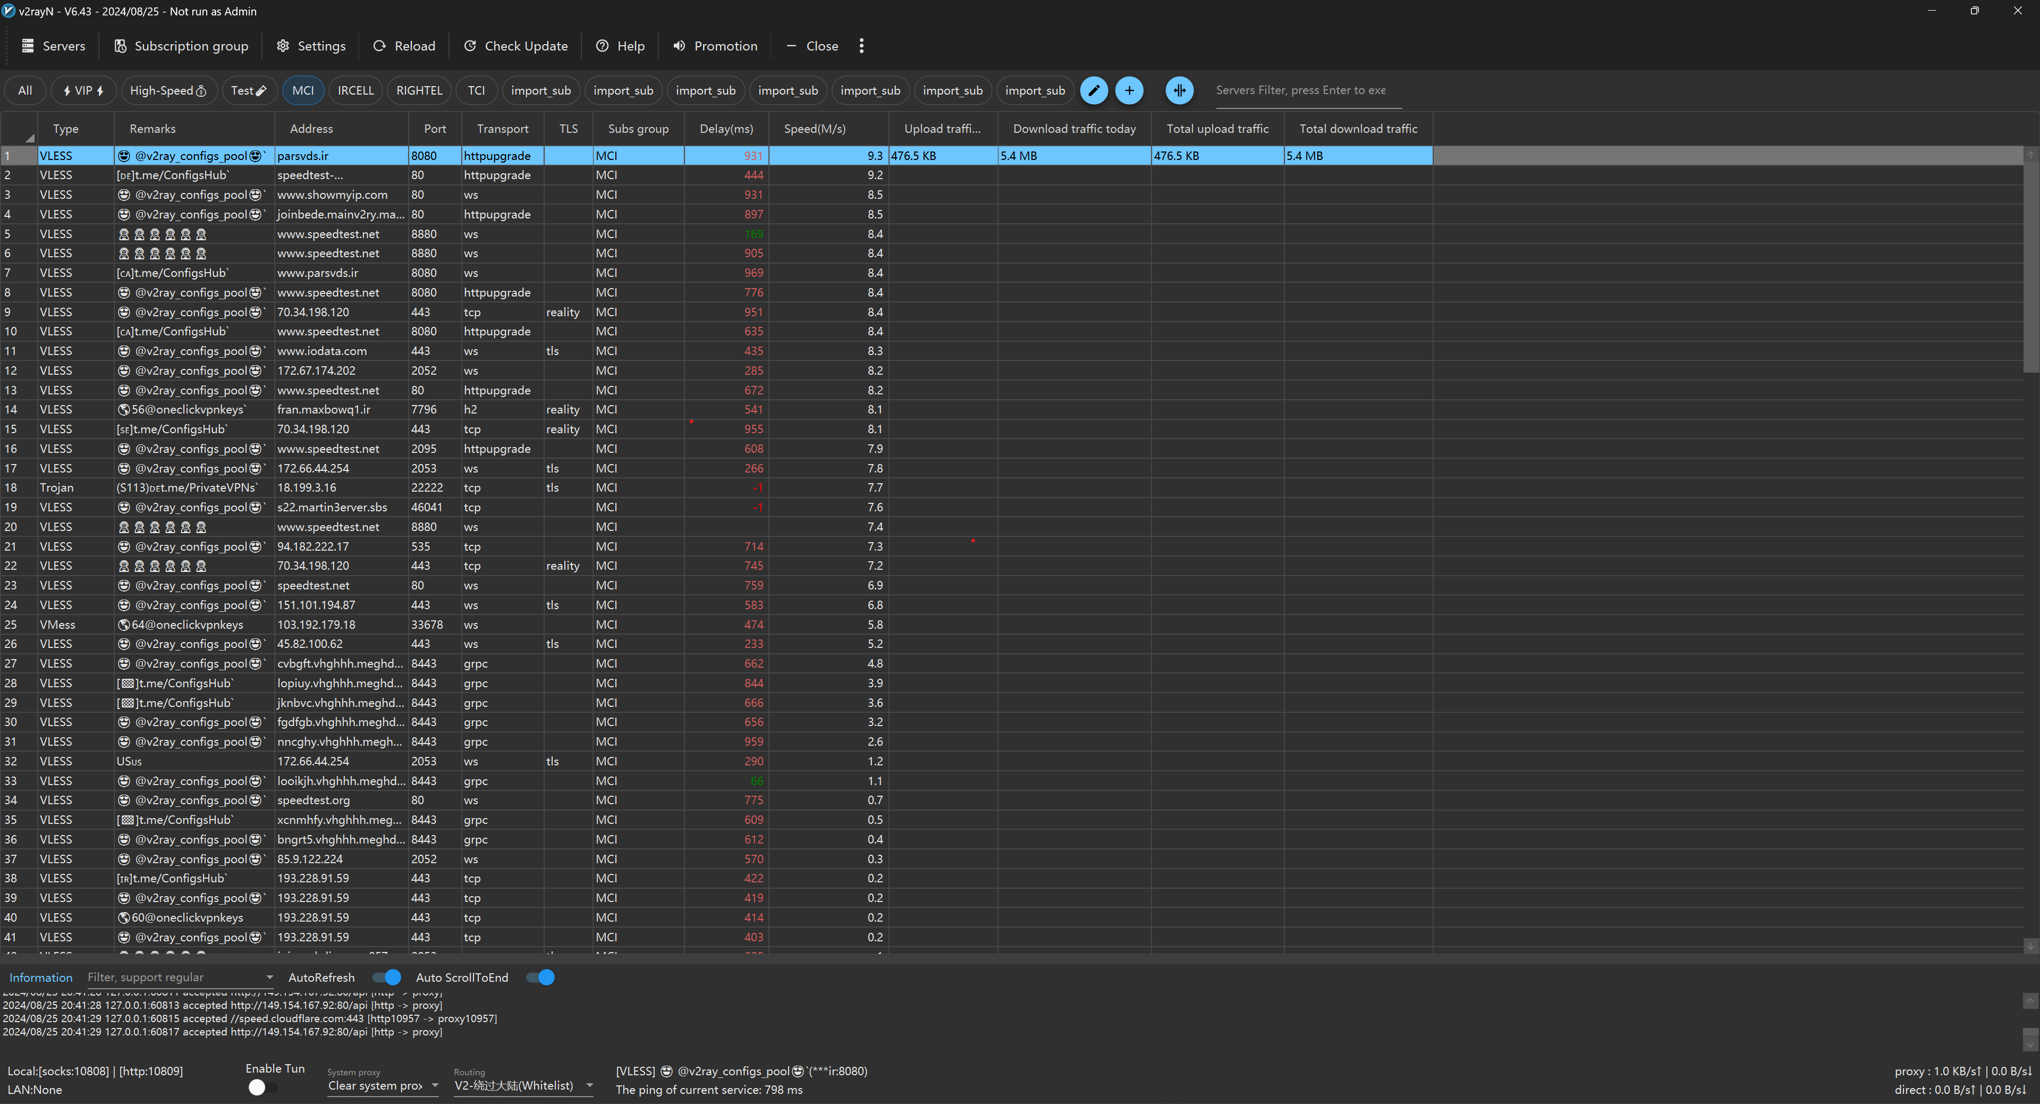Image resolution: width=2040 pixels, height=1104 pixels.
Task: Toggle the Enable Tun switch
Action: [x=262, y=1088]
